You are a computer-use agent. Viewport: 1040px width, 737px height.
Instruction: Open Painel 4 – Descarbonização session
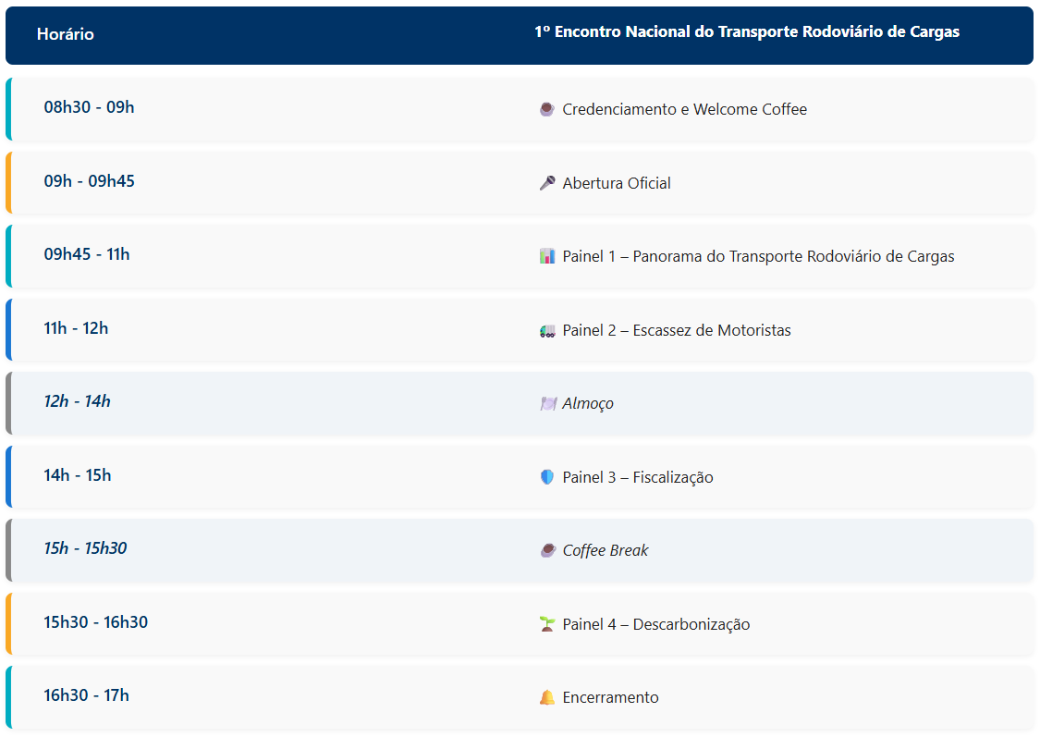[x=656, y=624]
